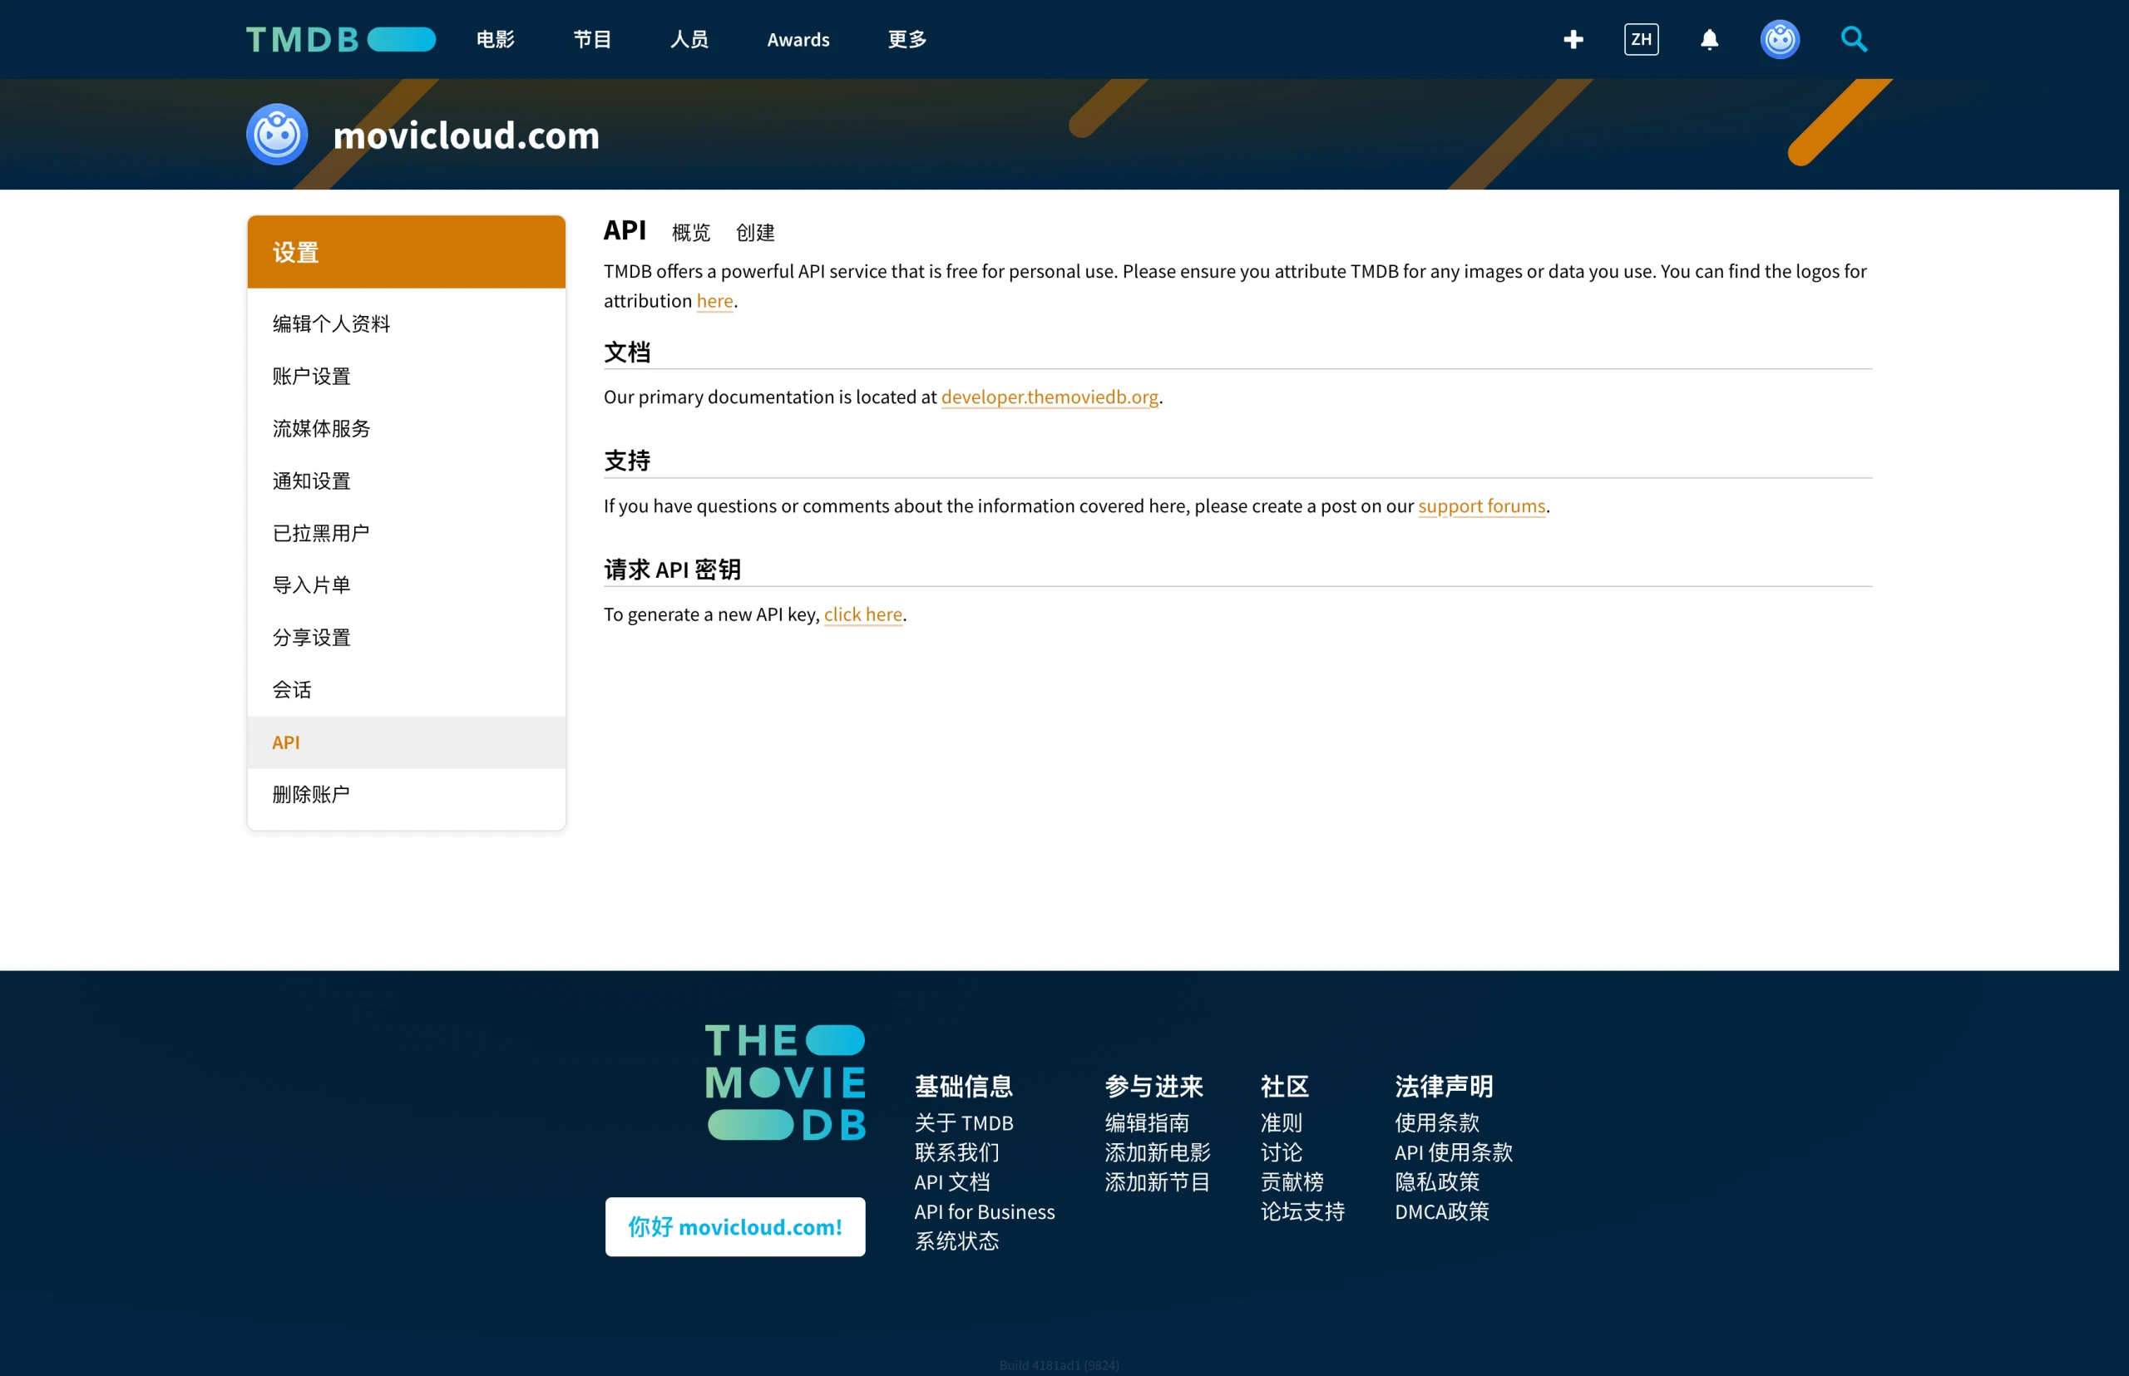Select 编辑个人资料 in settings sidebar
Viewport: 2129px width, 1376px height.
click(x=407, y=323)
